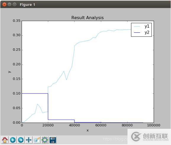Image resolution: width=171 pixels, height=145 pixels.
Task: Click the 40000 x-axis tick label
Action: point(74,125)
